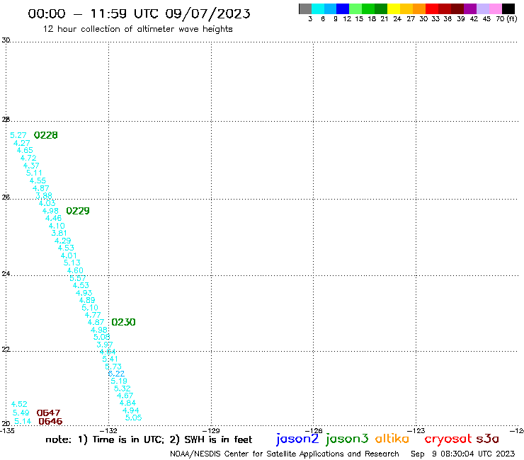The image size is (524, 460).
Task: Click the 0228 time stamp
Action: click(x=46, y=135)
